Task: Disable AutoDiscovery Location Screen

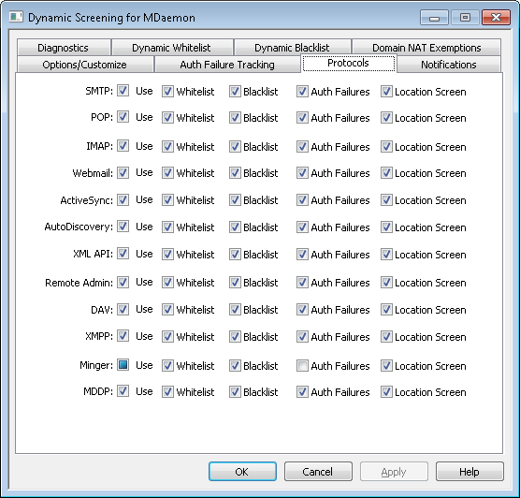Action: [x=386, y=227]
